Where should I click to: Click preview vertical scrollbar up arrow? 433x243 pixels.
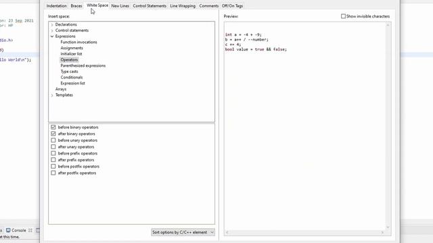tap(388, 26)
